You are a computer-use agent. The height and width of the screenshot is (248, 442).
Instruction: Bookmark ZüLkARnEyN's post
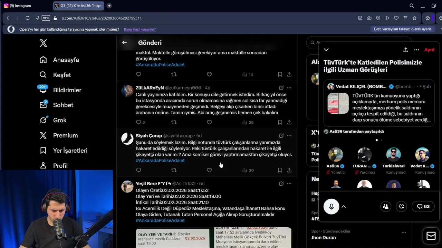point(280,122)
